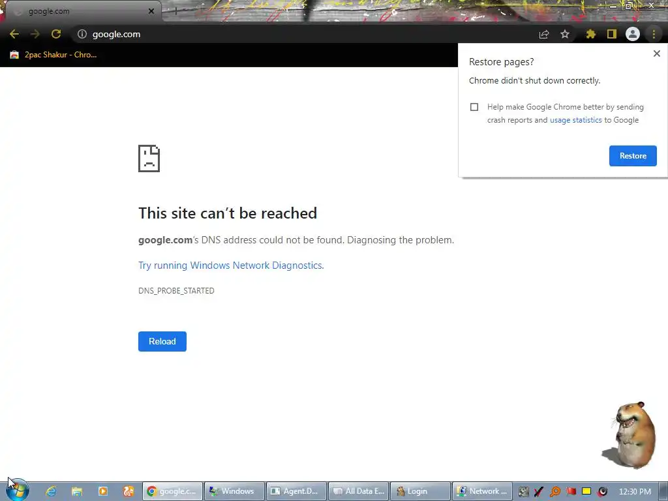Image resolution: width=668 pixels, height=501 pixels.
Task: Click the 'This site can't be reached' heading
Action: coord(228,213)
